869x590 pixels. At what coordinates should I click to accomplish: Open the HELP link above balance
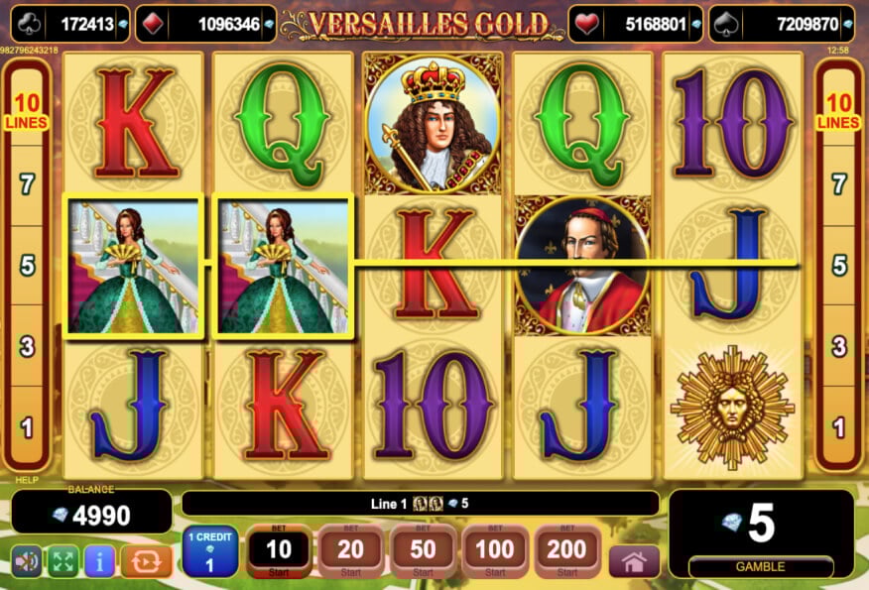click(27, 480)
